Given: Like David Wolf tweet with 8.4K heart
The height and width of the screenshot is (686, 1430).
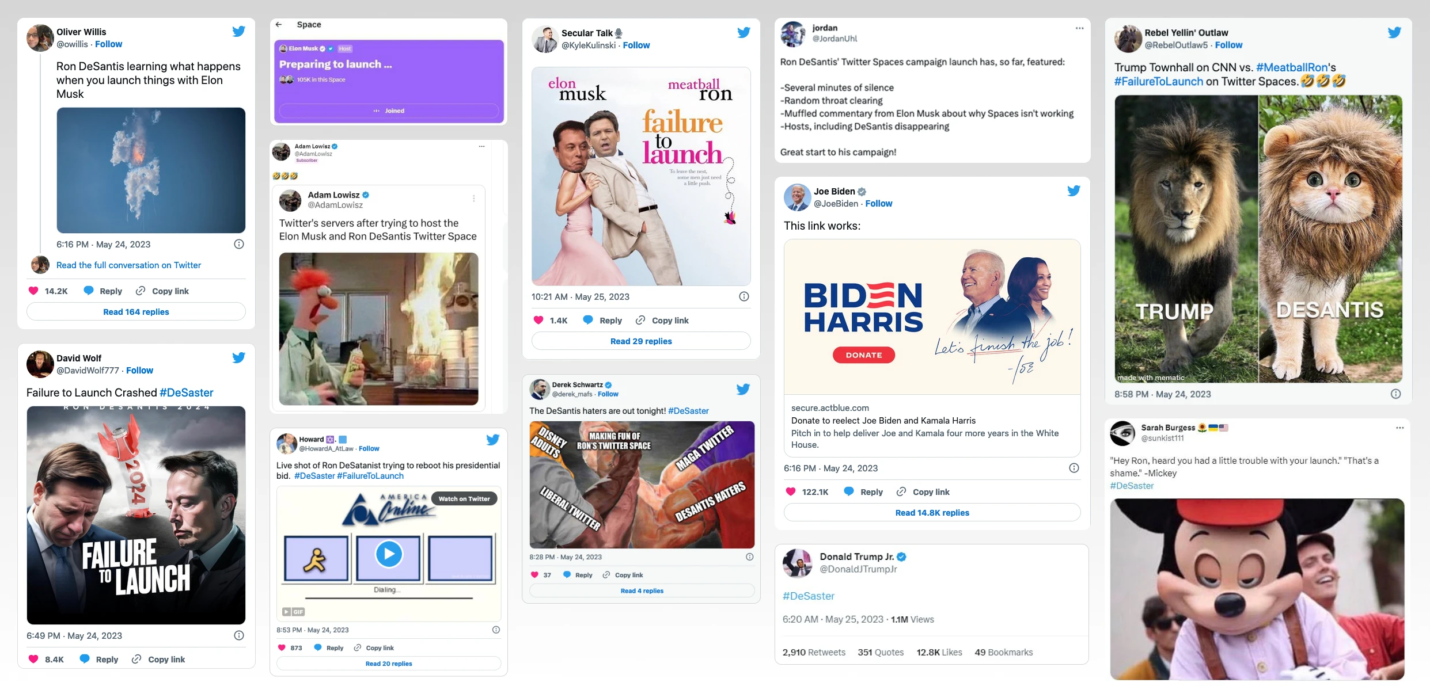Looking at the screenshot, I should click(x=33, y=659).
